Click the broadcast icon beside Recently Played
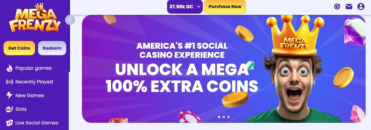 click(x=9, y=82)
